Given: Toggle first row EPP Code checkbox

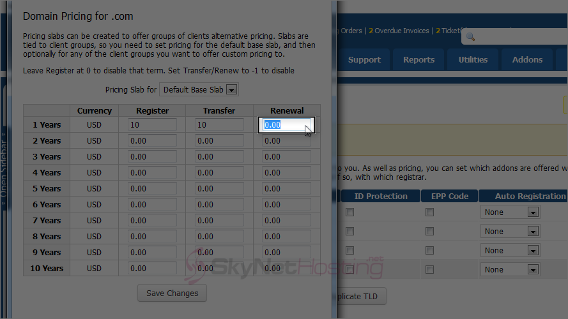Looking at the screenshot, I should point(429,212).
